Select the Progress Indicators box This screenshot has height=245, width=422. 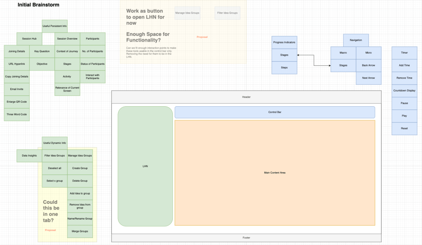[x=284, y=42]
